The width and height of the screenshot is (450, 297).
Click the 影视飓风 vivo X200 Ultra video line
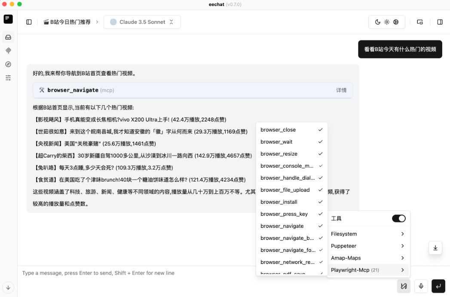tap(130, 120)
